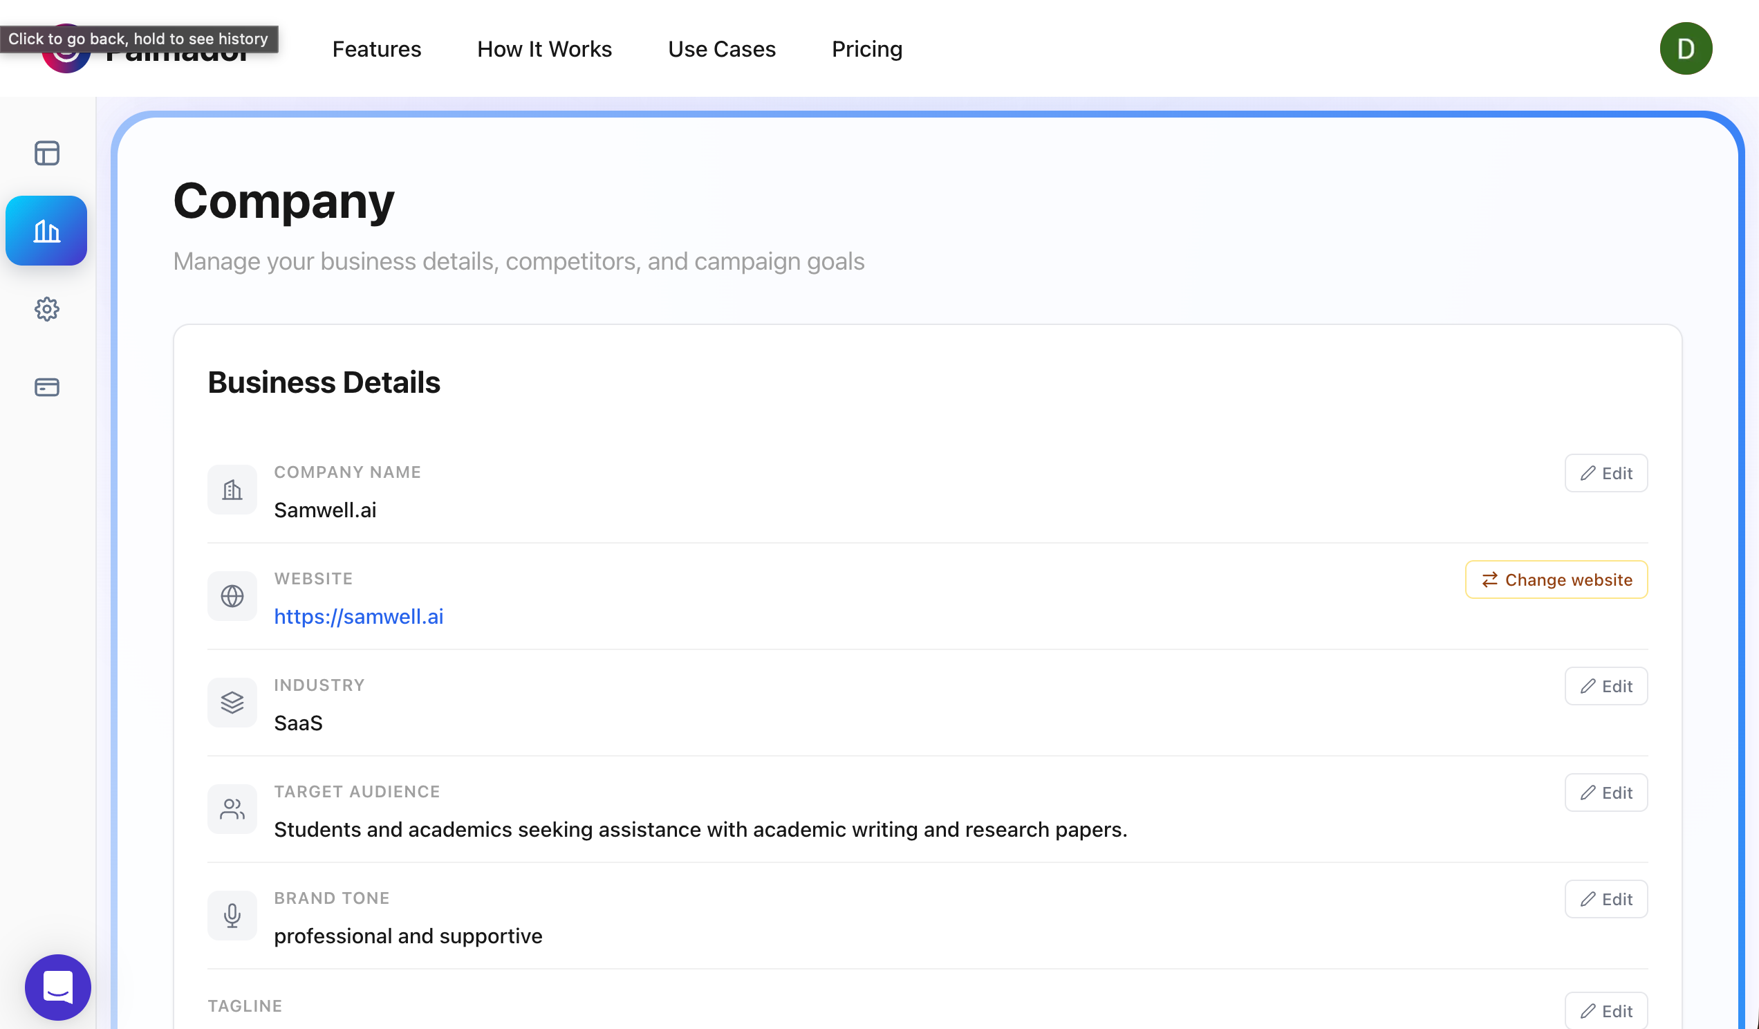This screenshot has width=1759, height=1029.
Task: Open Use Cases nav item
Action: point(722,49)
